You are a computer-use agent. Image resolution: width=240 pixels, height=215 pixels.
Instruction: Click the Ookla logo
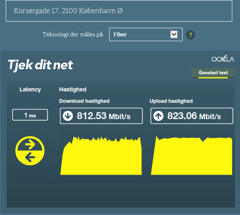(x=223, y=58)
